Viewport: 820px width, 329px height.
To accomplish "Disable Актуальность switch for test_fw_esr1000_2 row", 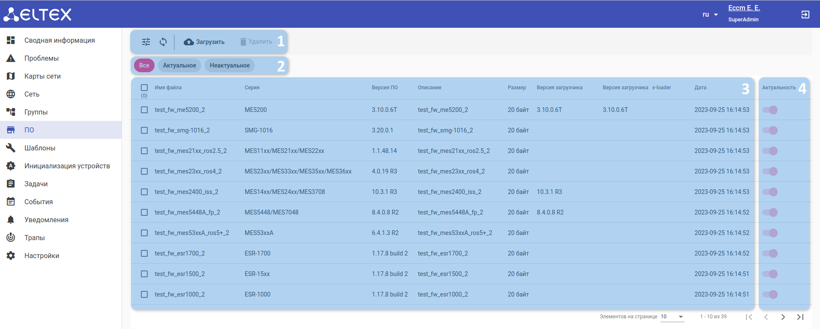I will [x=770, y=294].
